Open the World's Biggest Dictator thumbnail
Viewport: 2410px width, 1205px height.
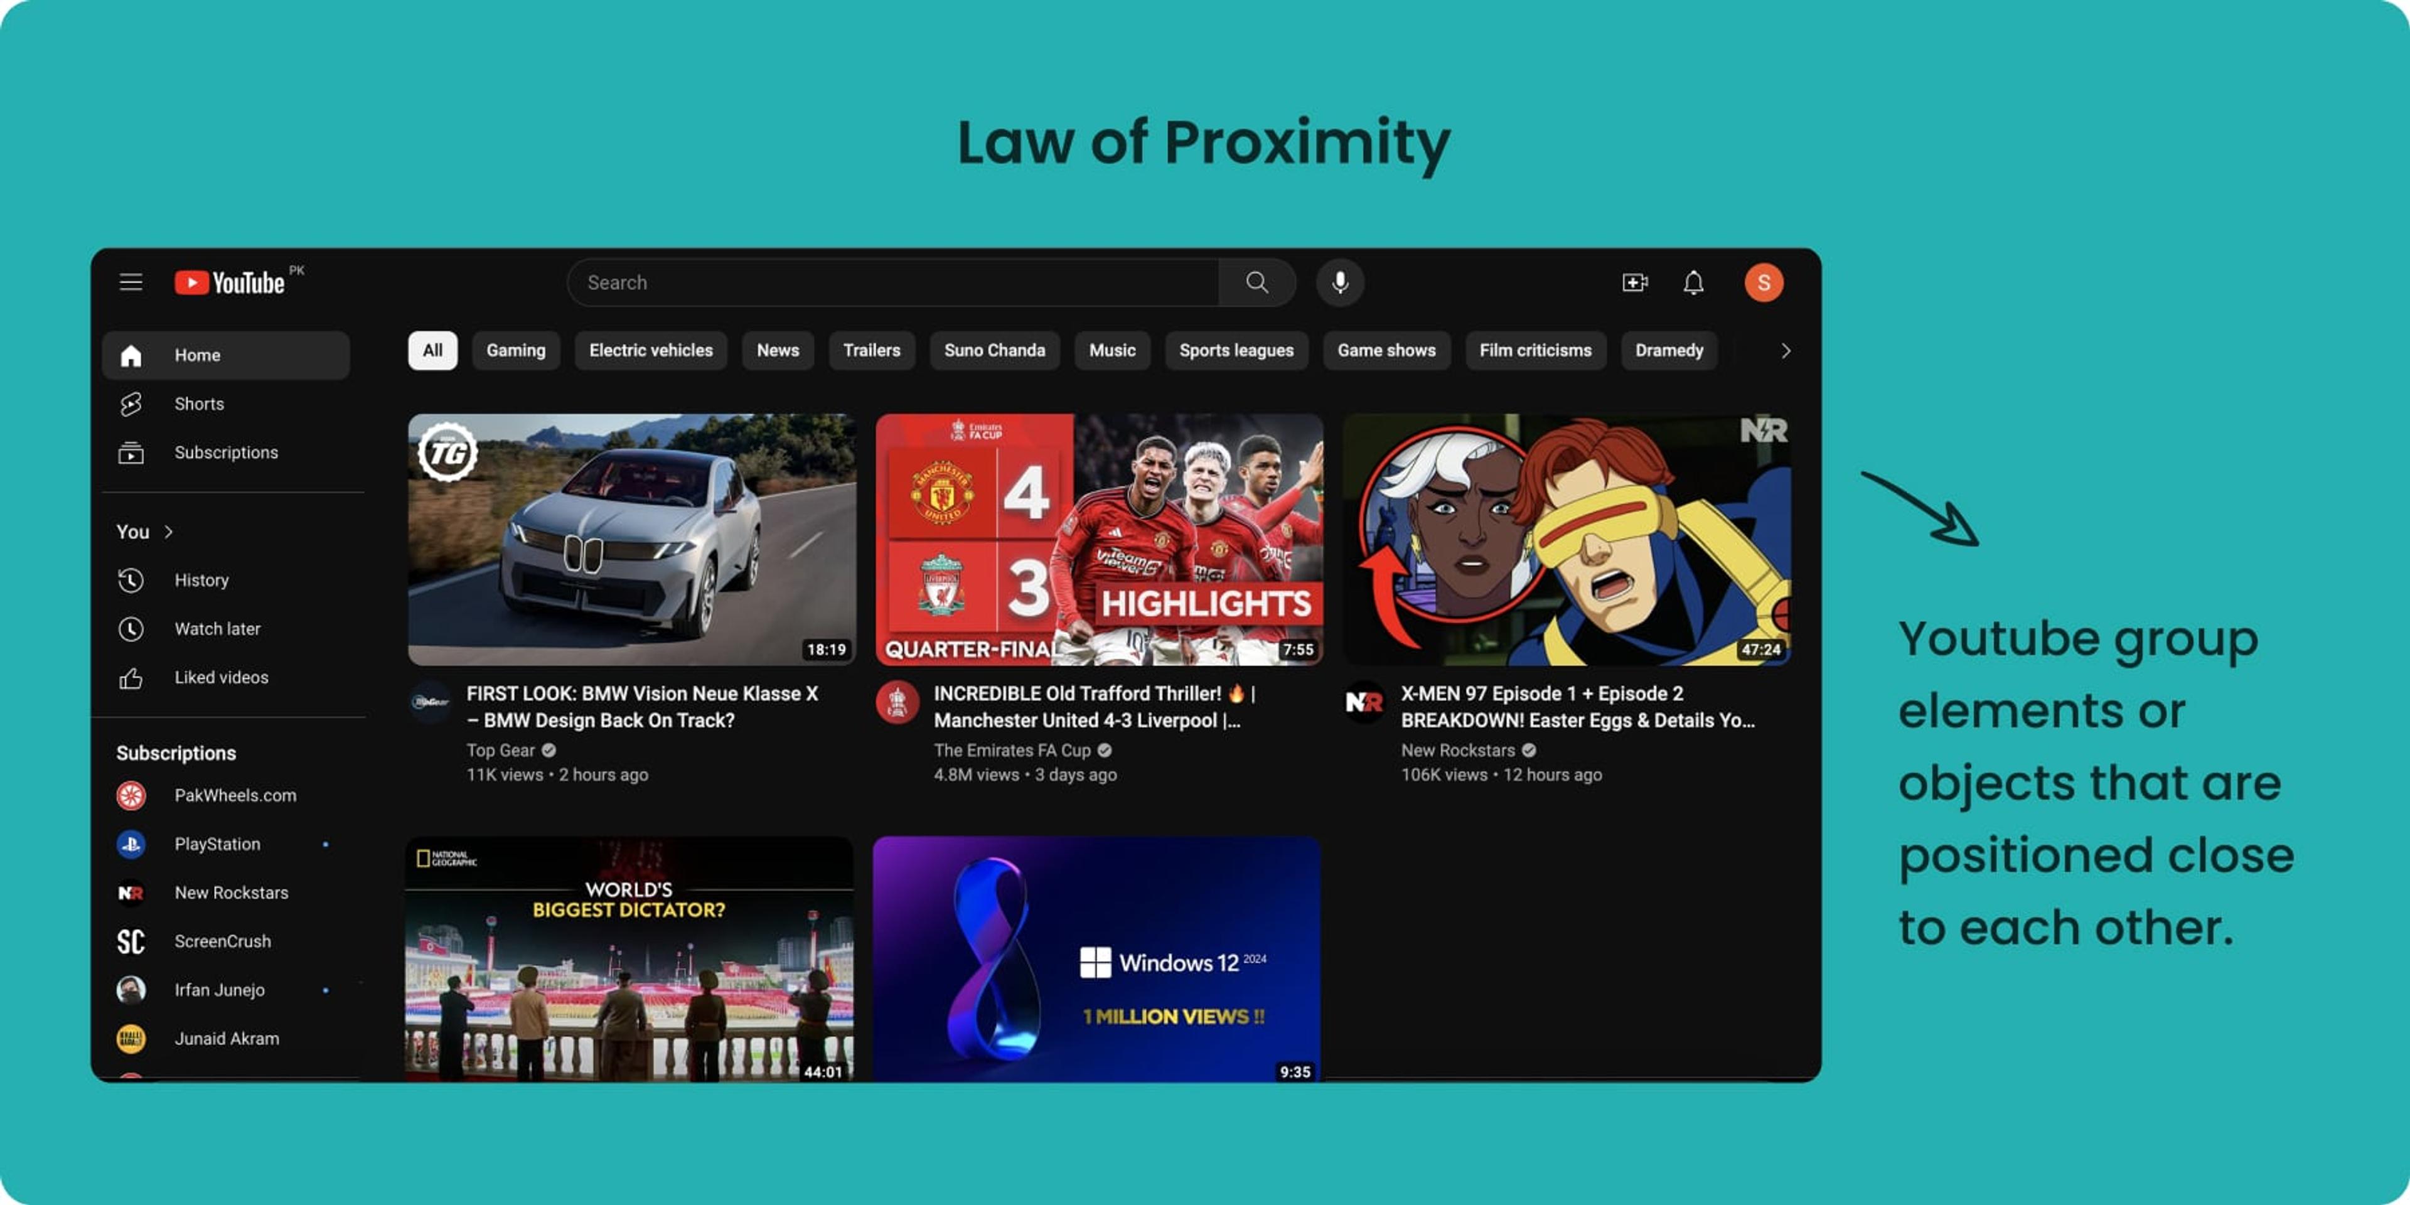coord(629,959)
